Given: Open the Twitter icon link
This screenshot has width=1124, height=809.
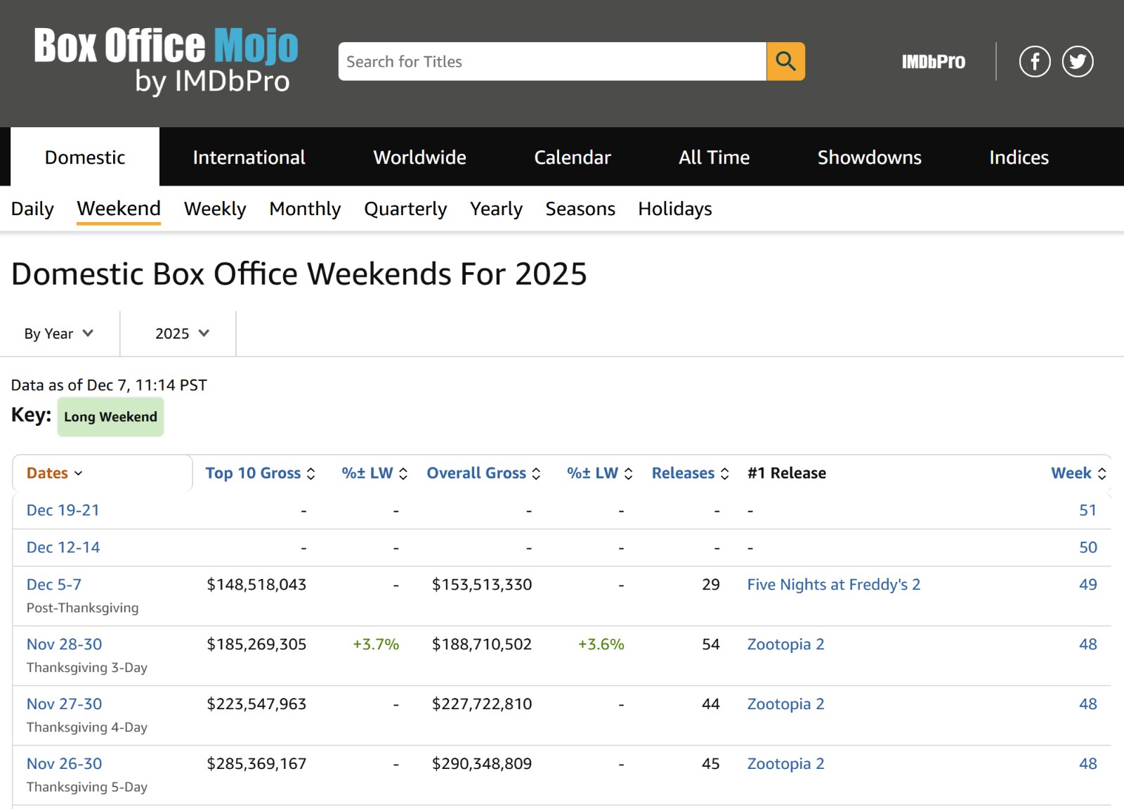Looking at the screenshot, I should pos(1077,62).
